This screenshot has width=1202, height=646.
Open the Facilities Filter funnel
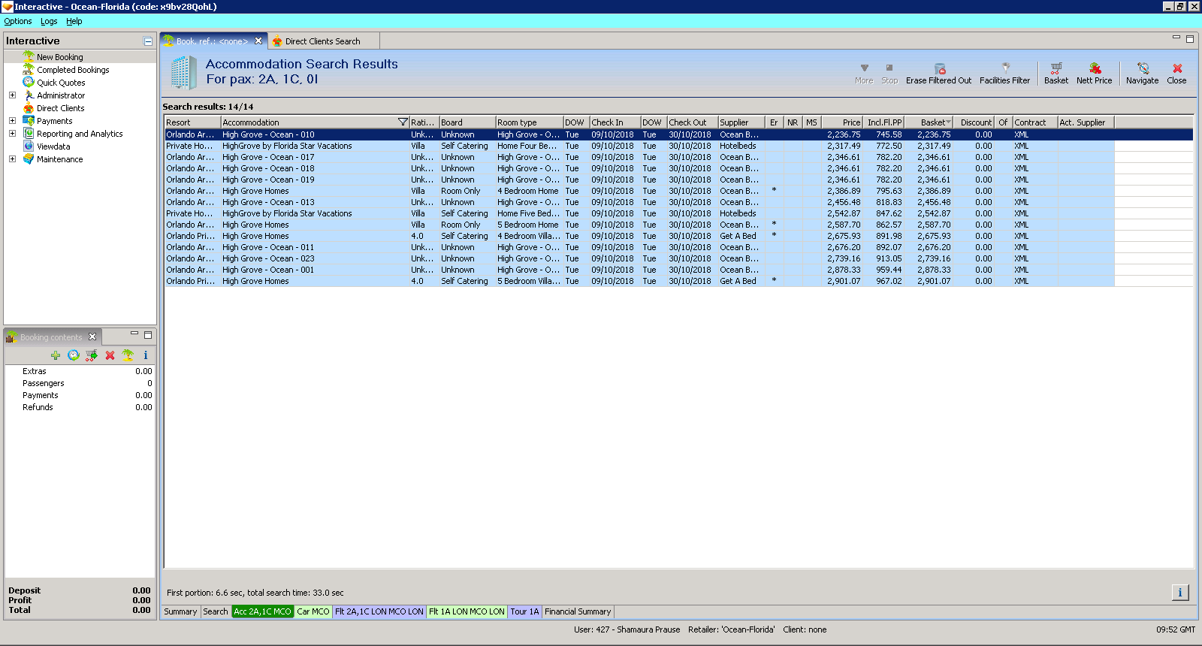tap(1004, 73)
